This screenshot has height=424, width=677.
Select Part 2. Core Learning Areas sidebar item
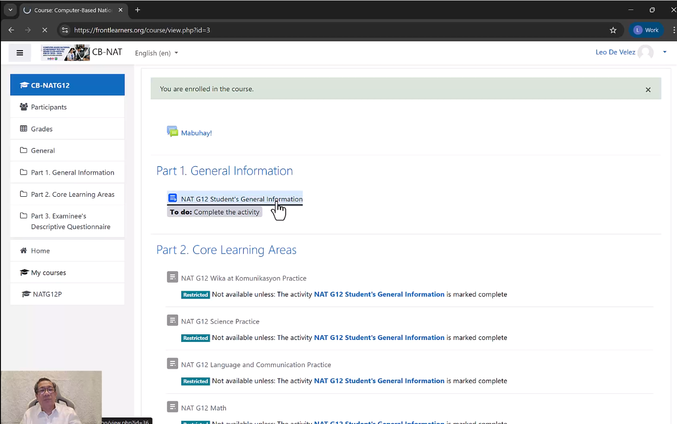click(x=72, y=194)
